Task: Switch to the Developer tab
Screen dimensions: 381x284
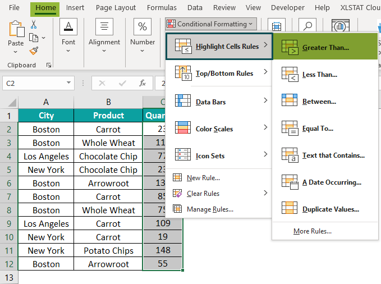Action: 288,8
